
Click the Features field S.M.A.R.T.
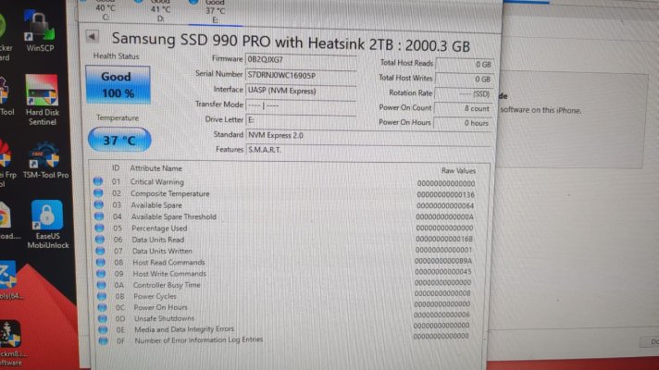368,150
